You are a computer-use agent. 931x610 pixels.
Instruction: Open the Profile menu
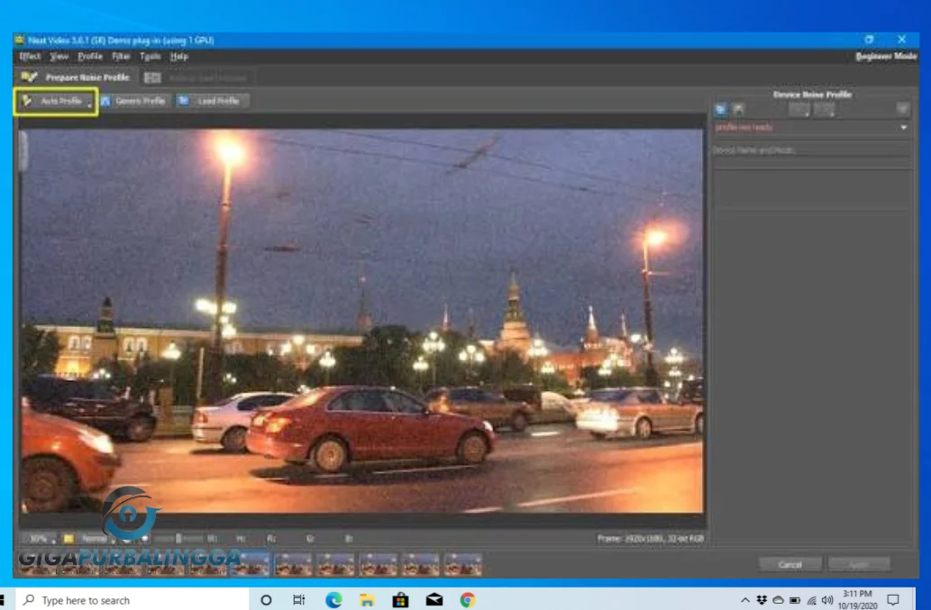(x=89, y=57)
